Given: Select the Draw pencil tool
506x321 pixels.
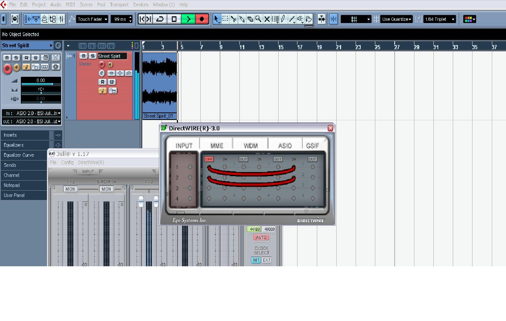Looking at the screenshot, I should pos(283,19).
